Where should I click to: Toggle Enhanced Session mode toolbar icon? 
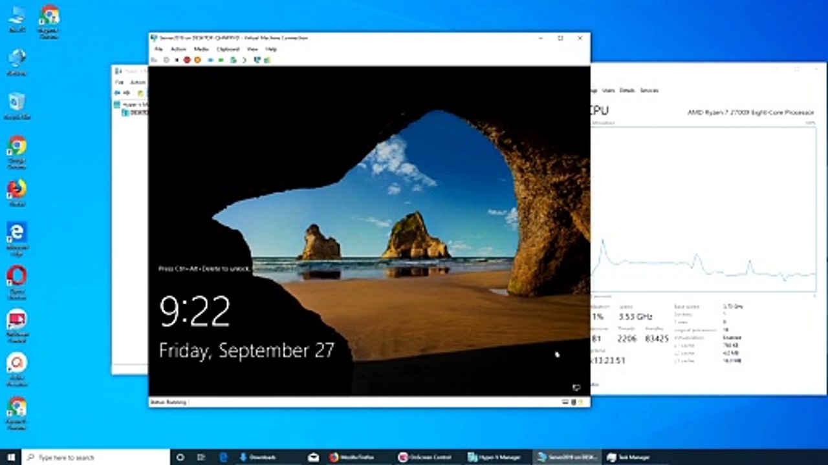pos(257,60)
